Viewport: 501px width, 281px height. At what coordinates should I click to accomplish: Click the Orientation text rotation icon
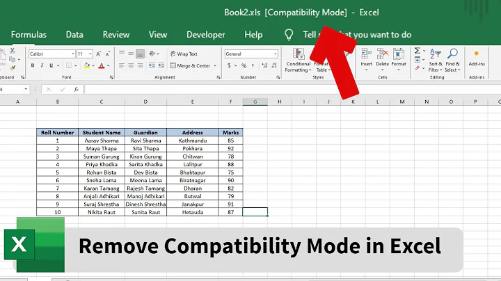152,54
